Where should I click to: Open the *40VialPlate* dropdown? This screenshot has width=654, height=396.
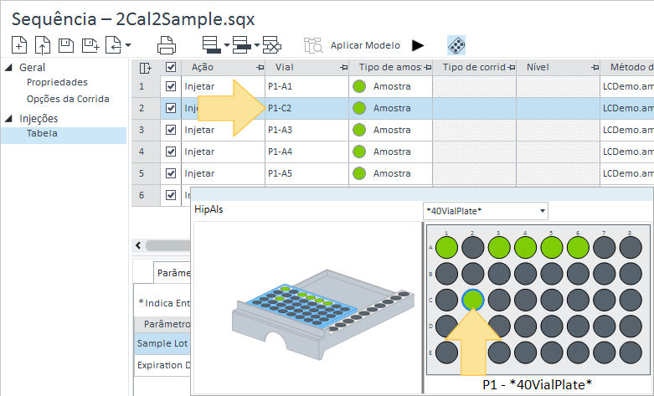(x=485, y=209)
